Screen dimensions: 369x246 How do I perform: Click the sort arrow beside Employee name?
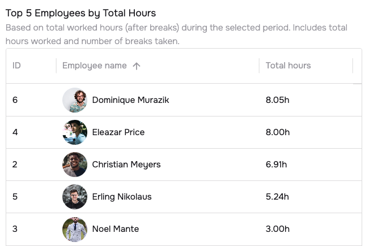pyautogui.click(x=136, y=66)
